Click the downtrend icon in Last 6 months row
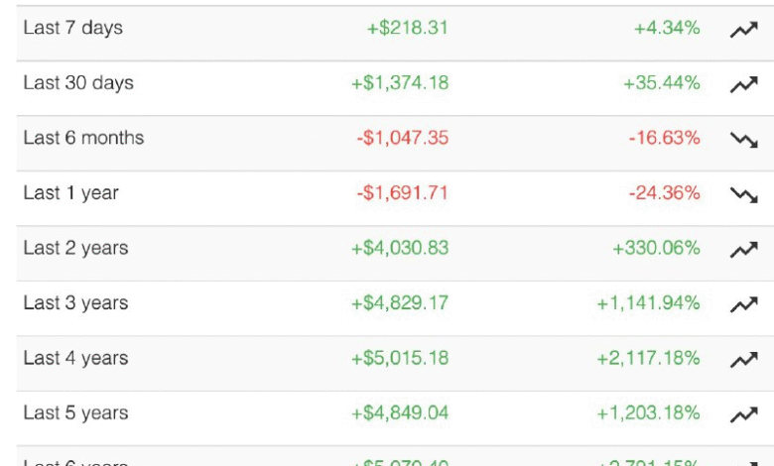Screen dimensions: 774x466 (744, 140)
